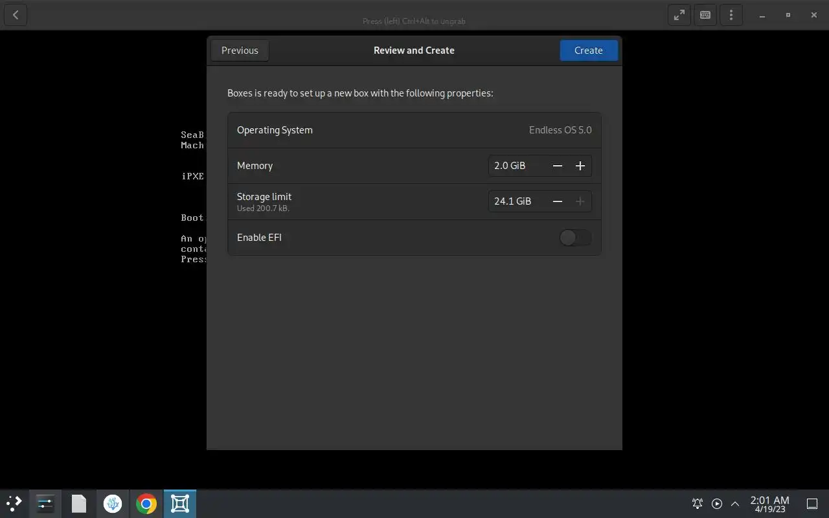This screenshot has width=829, height=518.
Task: Open the application launcher in the taskbar
Action: pyautogui.click(x=14, y=503)
